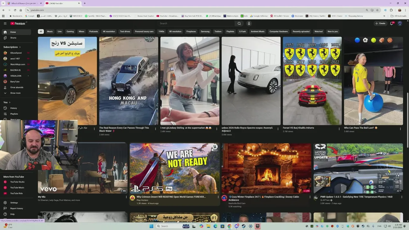Open the notifications bell
Viewport: 409px width, 230px height.
392,23
